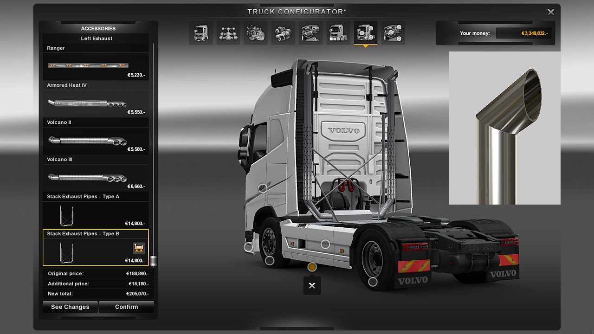
Task: Choose Stack Exhaust Pipes - Type A
Action: click(x=96, y=210)
